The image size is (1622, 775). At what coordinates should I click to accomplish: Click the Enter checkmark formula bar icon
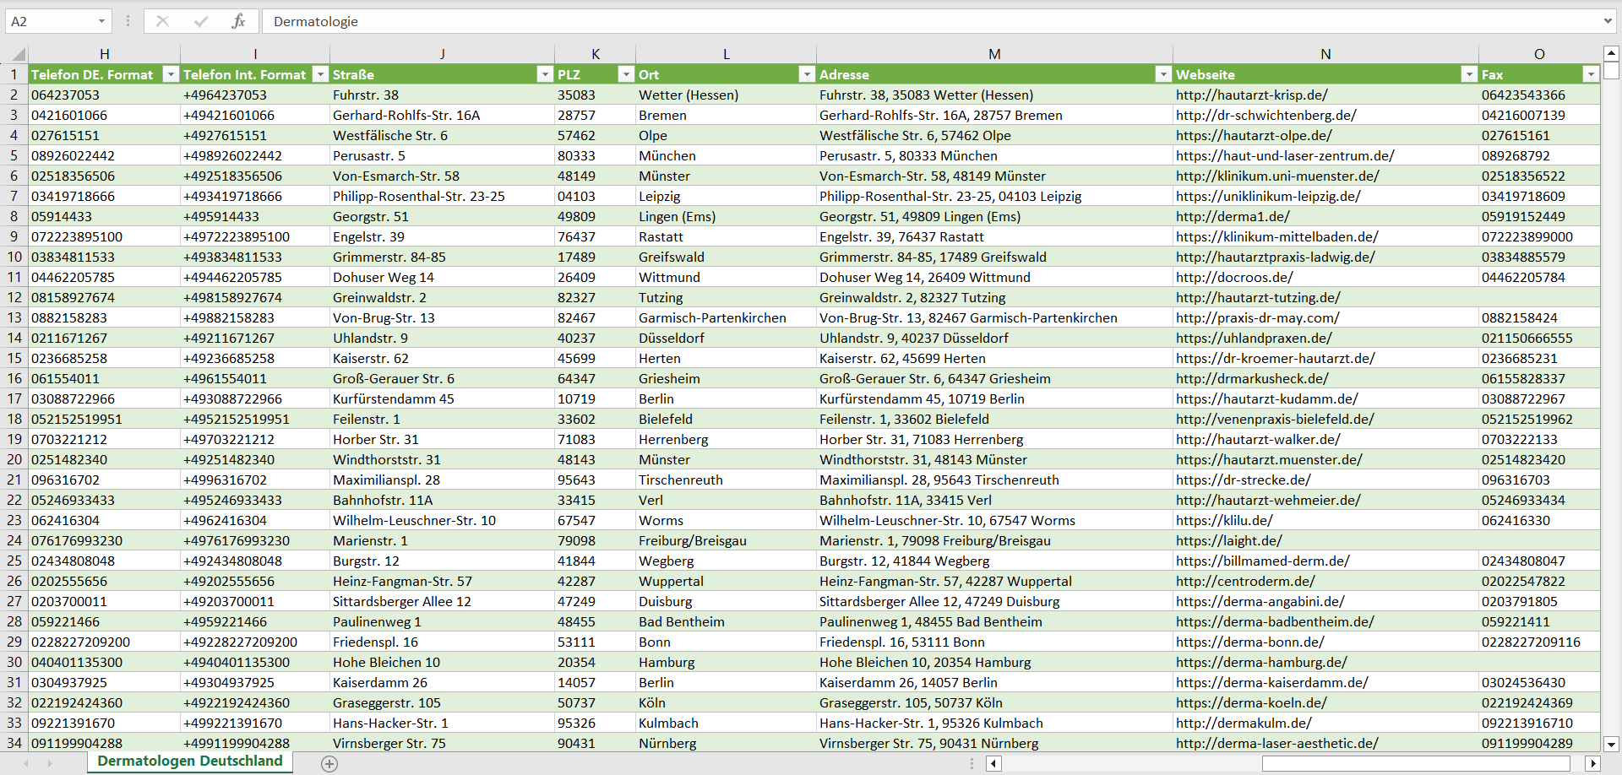click(x=201, y=21)
